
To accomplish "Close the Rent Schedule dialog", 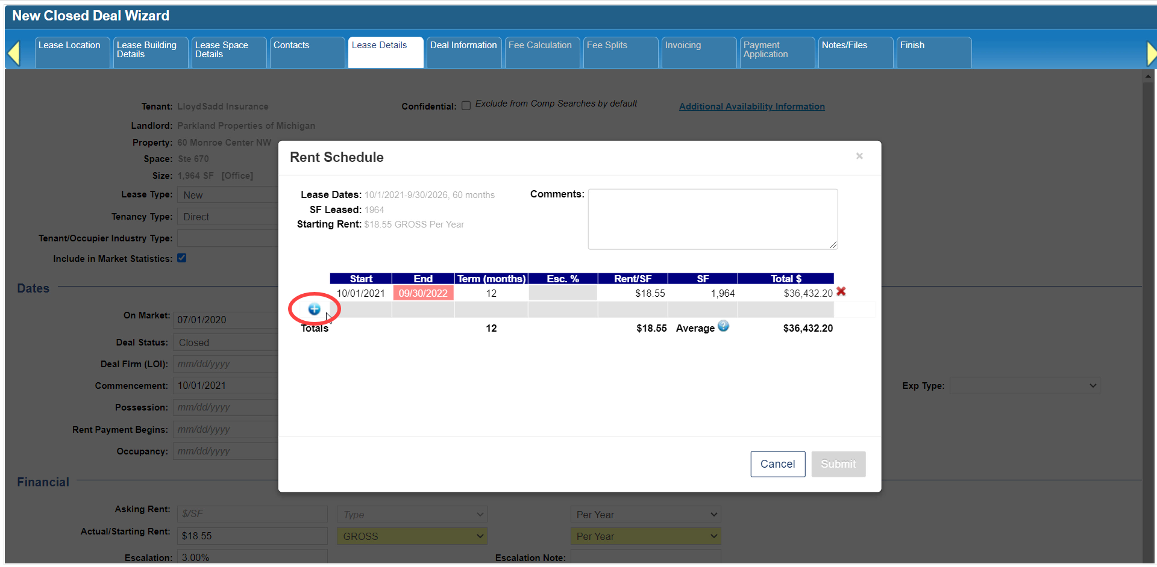I will coord(859,156).
